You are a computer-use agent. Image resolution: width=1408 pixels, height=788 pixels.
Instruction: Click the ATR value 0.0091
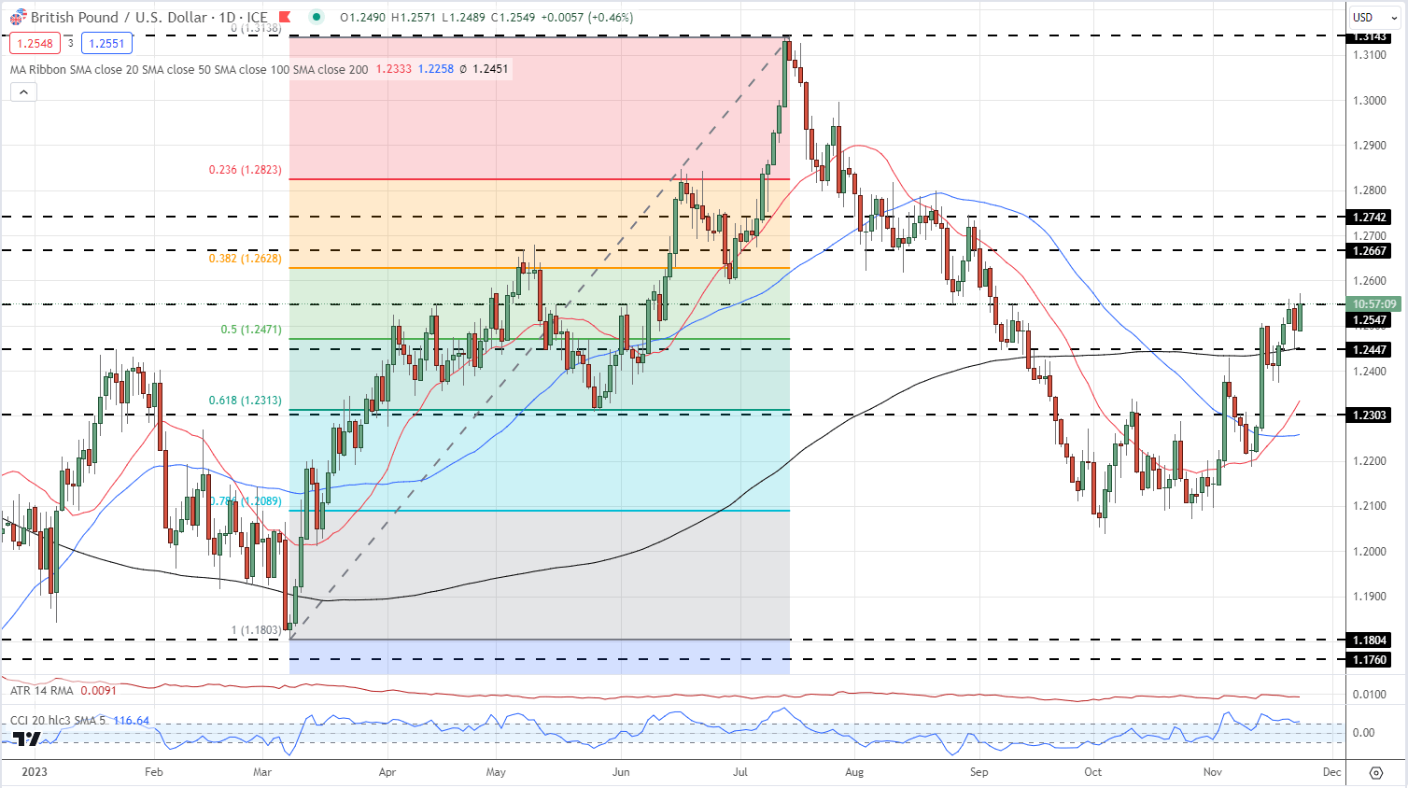tap(99, 691)
